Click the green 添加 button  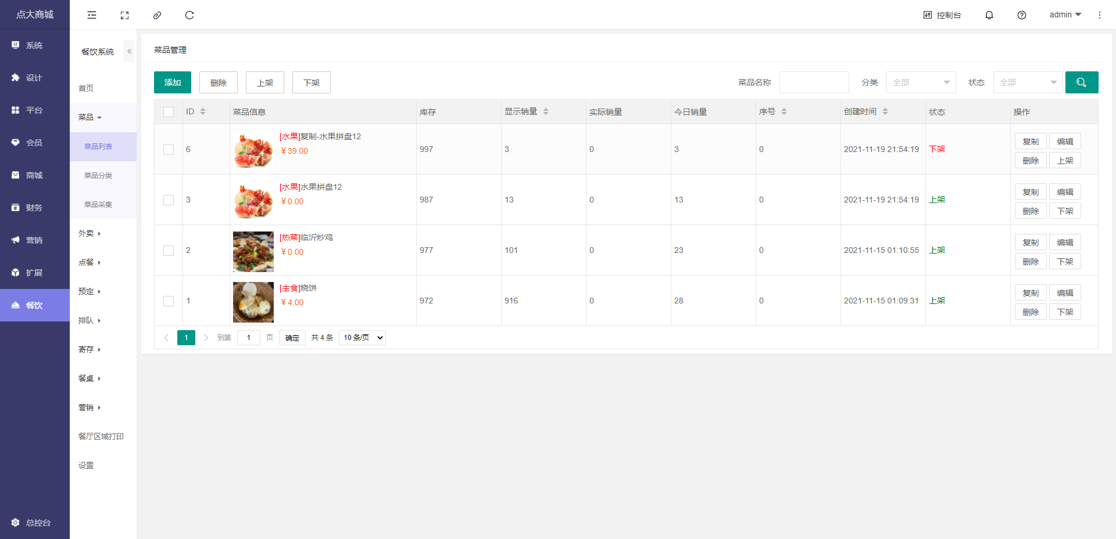tap(173, 82)
